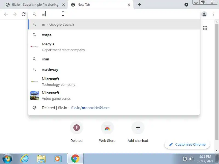Click the scrollbar up arrow
This screenshot has height=164, width=219.
pos(217,22)
